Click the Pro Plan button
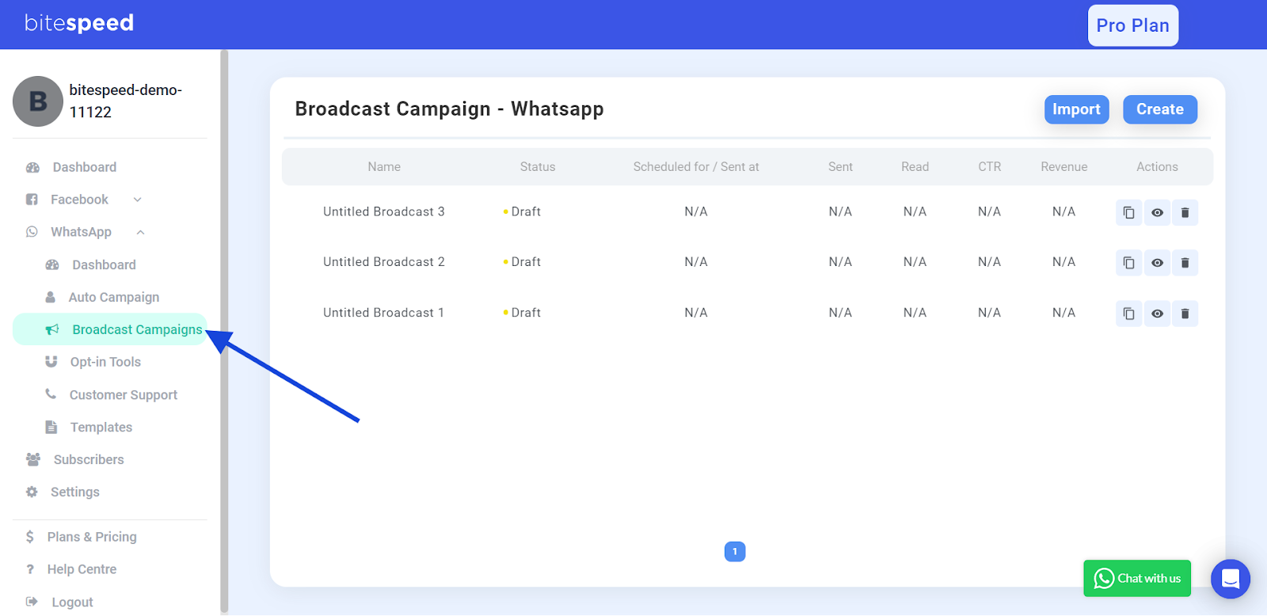 [1133, 25]
